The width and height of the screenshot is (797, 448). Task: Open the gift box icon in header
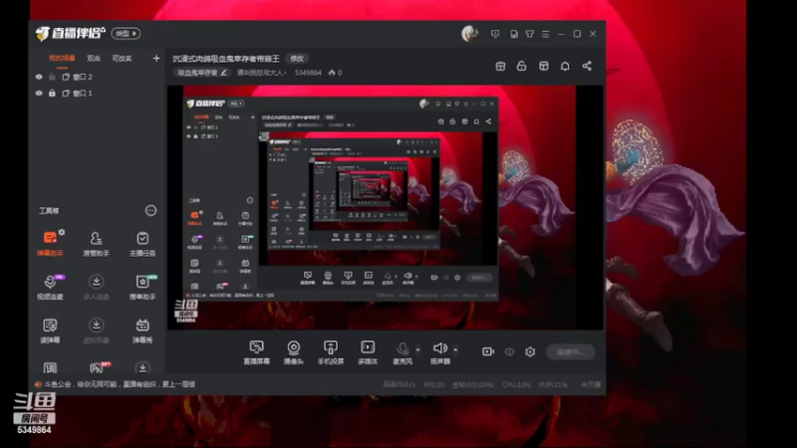[x=500, y=66]
